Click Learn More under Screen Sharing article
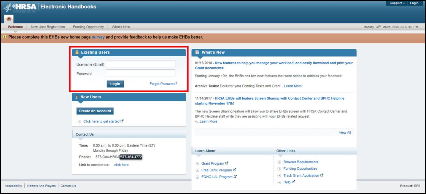The height and width of the screenshot is (194, 426). pos(209,122)
